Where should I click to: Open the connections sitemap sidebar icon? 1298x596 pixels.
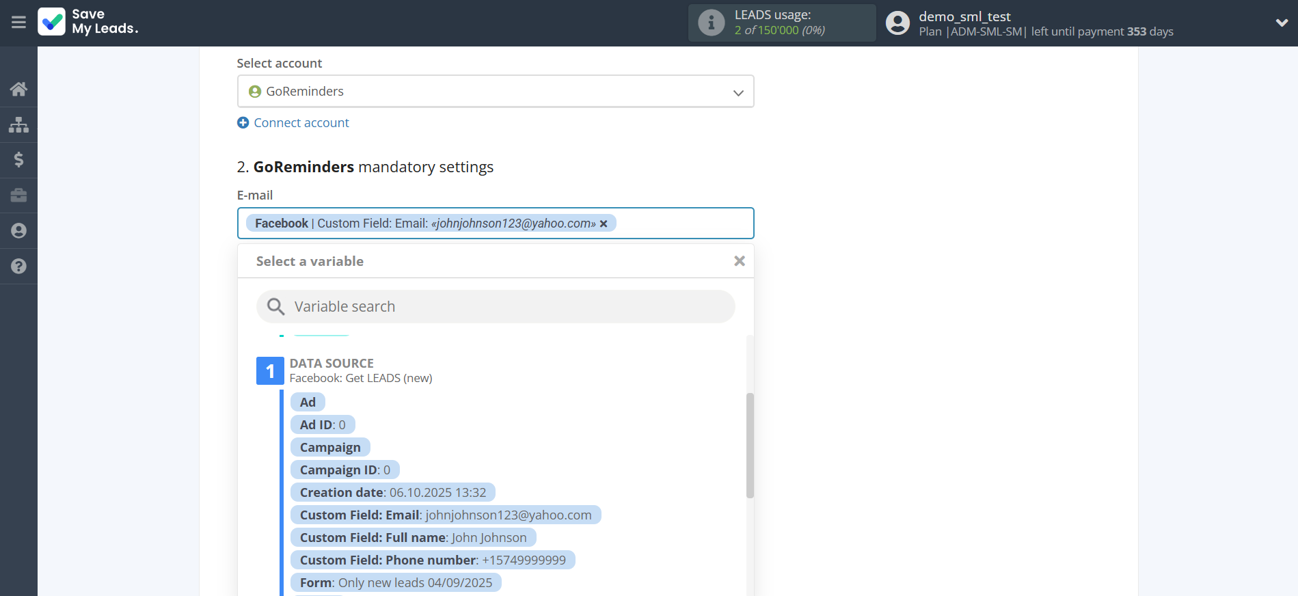18,124
